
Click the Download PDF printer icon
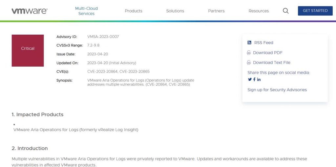(249, 53)
